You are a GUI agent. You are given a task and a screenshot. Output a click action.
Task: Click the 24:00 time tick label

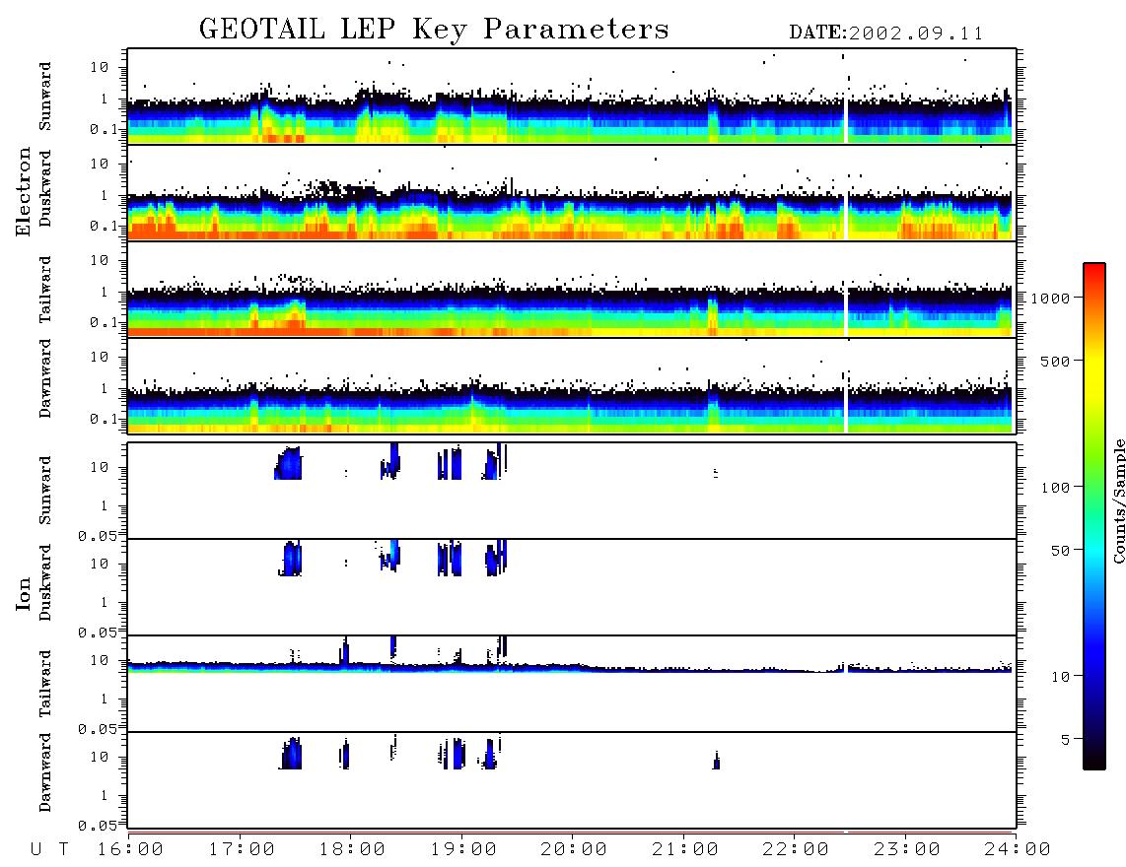pyautogui.click(x=1018, y=850)
